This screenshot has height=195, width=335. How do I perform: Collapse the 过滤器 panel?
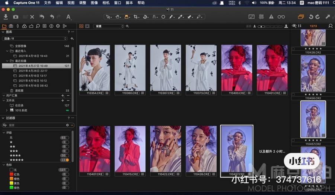(3, 118)
